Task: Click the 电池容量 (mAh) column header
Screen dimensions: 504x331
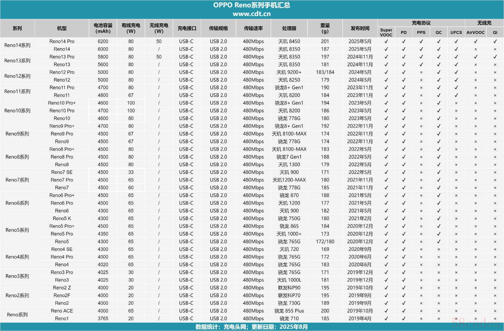Action: pos(103,28)
